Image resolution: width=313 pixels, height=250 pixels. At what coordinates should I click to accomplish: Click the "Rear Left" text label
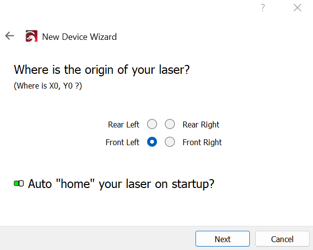[123, 125]
